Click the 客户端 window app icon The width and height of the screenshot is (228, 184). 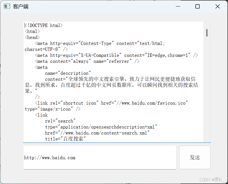point(7,7)
